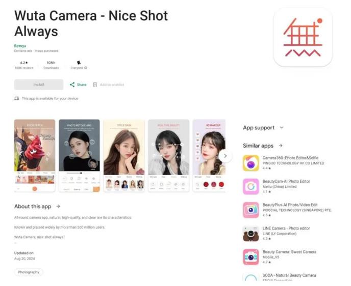Click the About this app heading
This screenshot has height=286, width=351.
coord(33,206)
